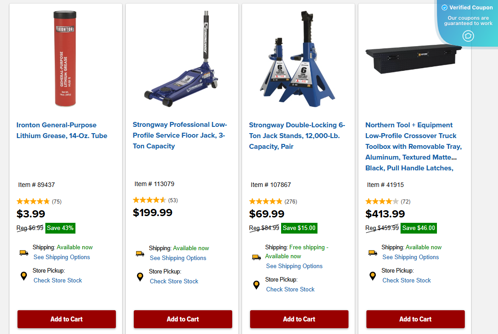Click the store pickup pin icon under Lithium Grease
The height and width of the screenshot is (334, 498).
pos(24,276)
